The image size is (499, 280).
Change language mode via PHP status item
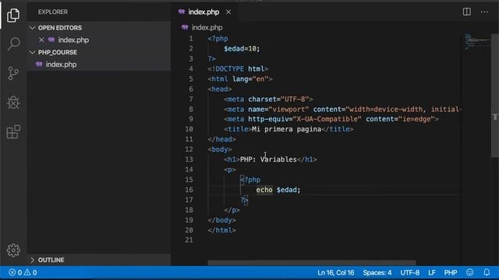tap(451, 272)
